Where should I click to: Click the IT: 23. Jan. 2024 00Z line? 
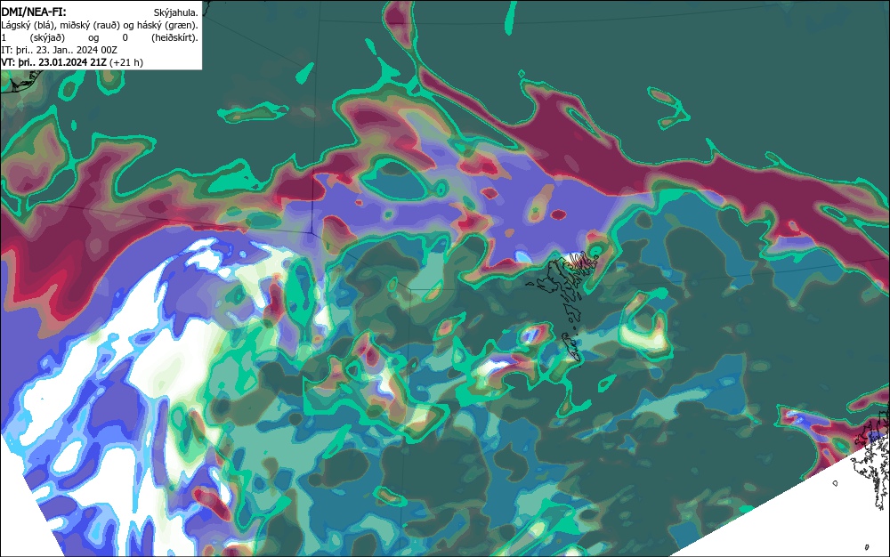[59, 50]
